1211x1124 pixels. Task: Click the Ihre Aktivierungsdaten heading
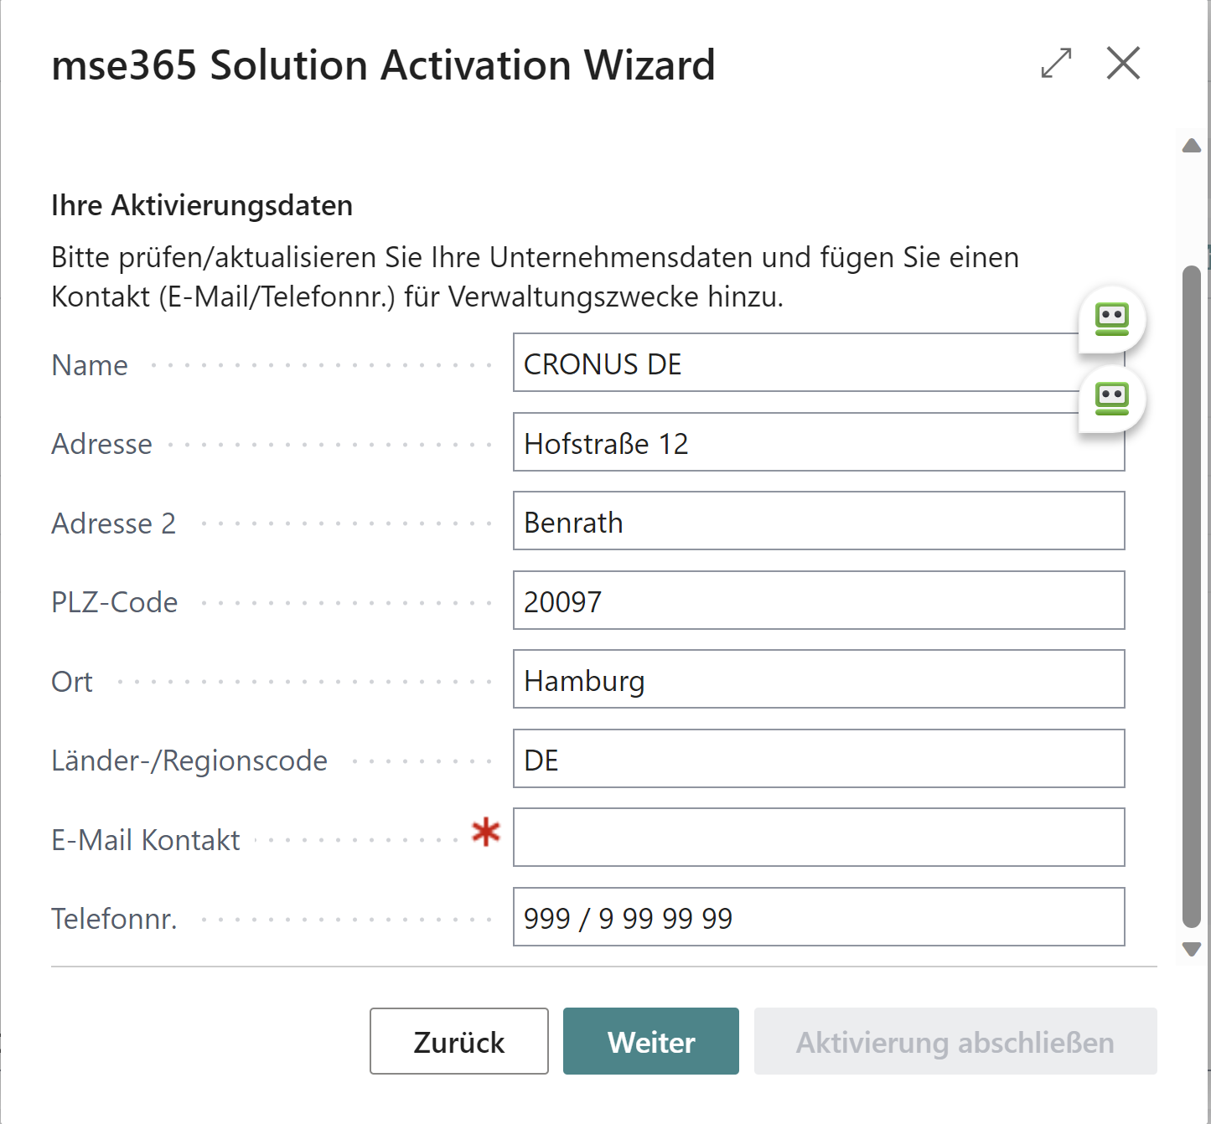tap(202, 205)
